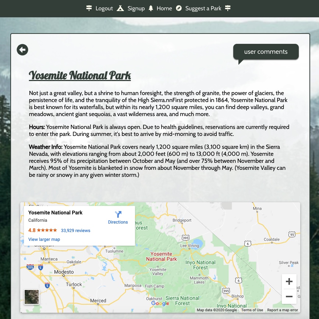Click the Inyo National Forest map label
The height and width of the screenshot is (319, 319).
201,265
